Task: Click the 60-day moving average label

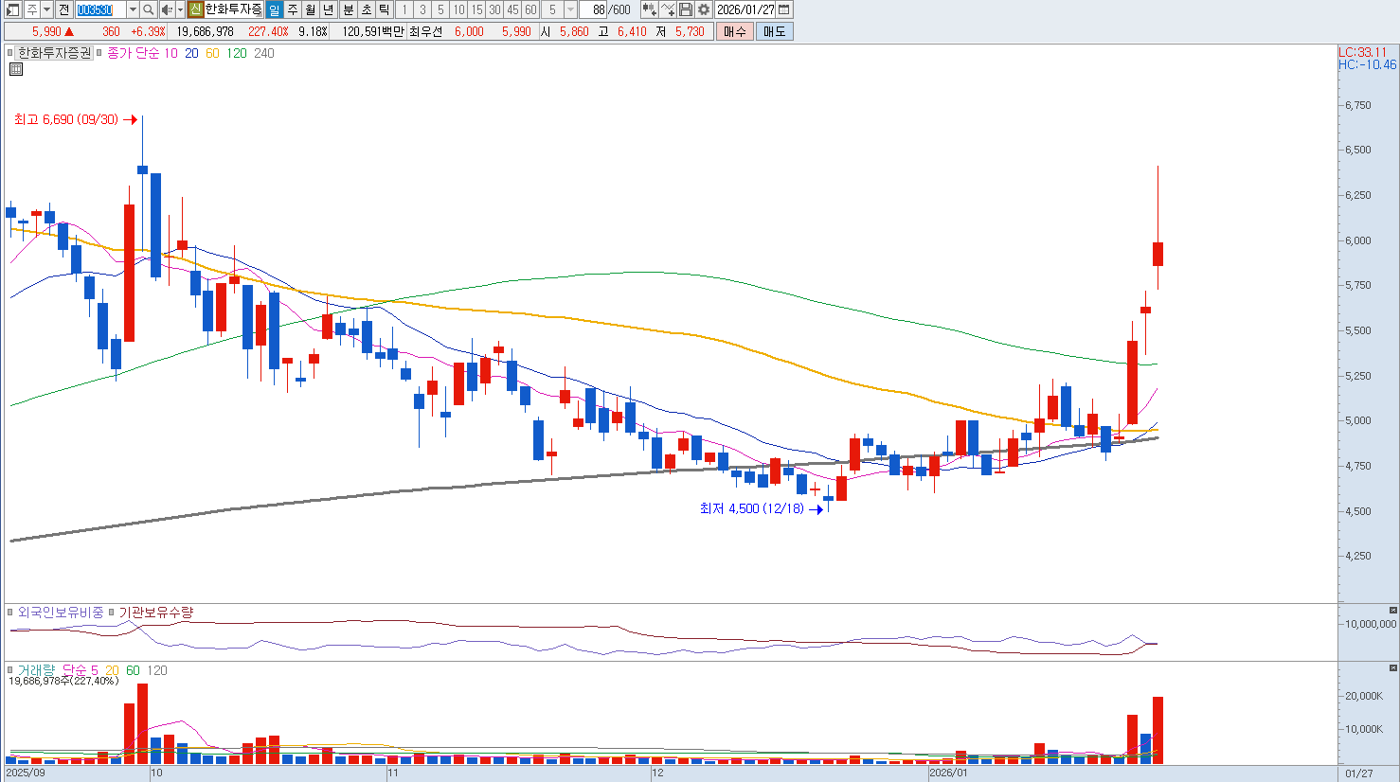Action: [x=212, y=53]
